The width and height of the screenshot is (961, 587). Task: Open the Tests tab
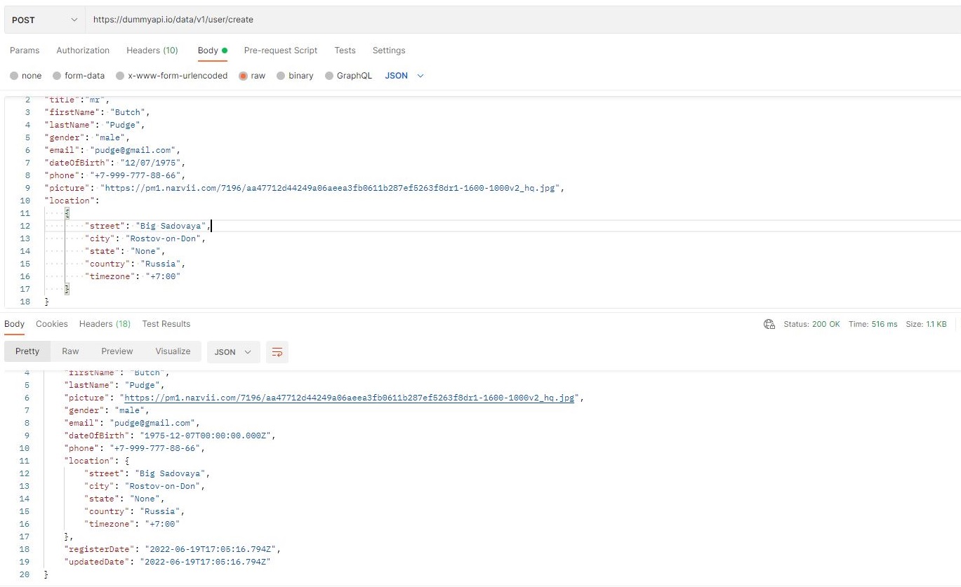click(x=345, y=50)
